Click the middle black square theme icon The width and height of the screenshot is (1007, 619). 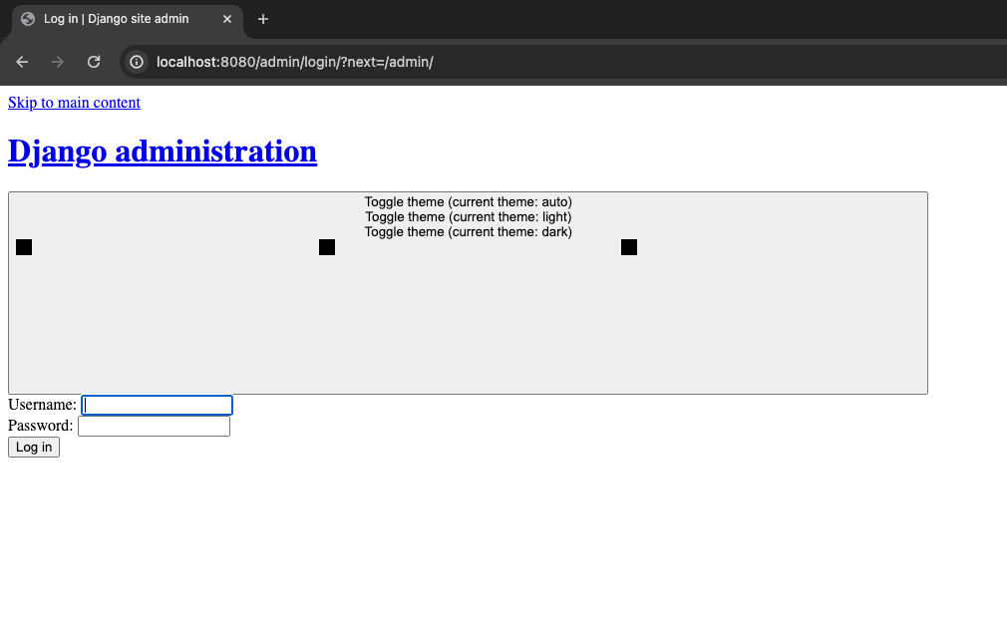(327, 247)
